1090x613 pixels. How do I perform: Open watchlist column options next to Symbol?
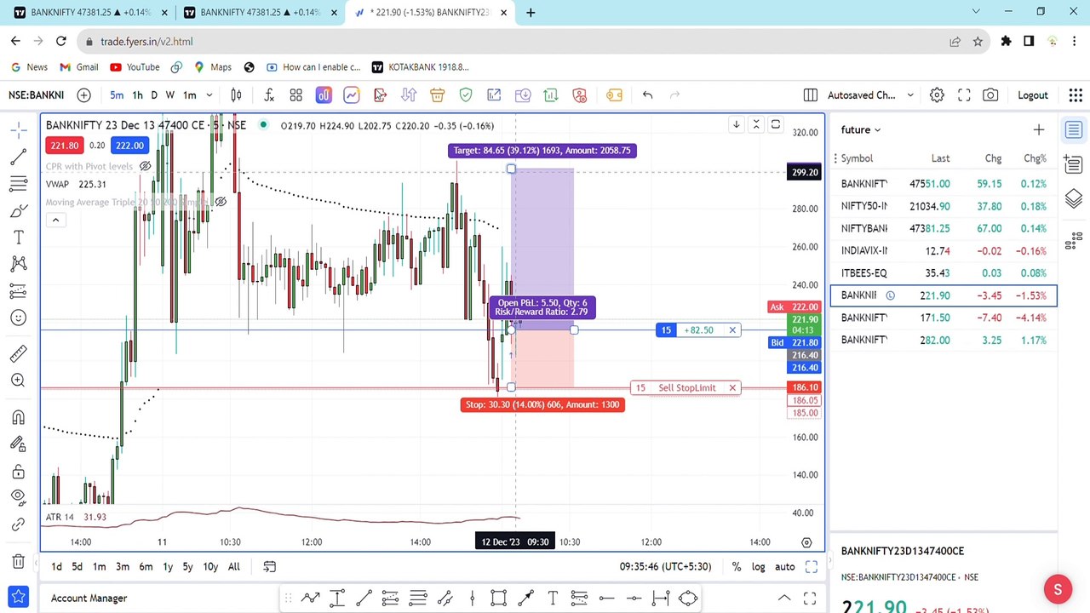coord(835,158)
